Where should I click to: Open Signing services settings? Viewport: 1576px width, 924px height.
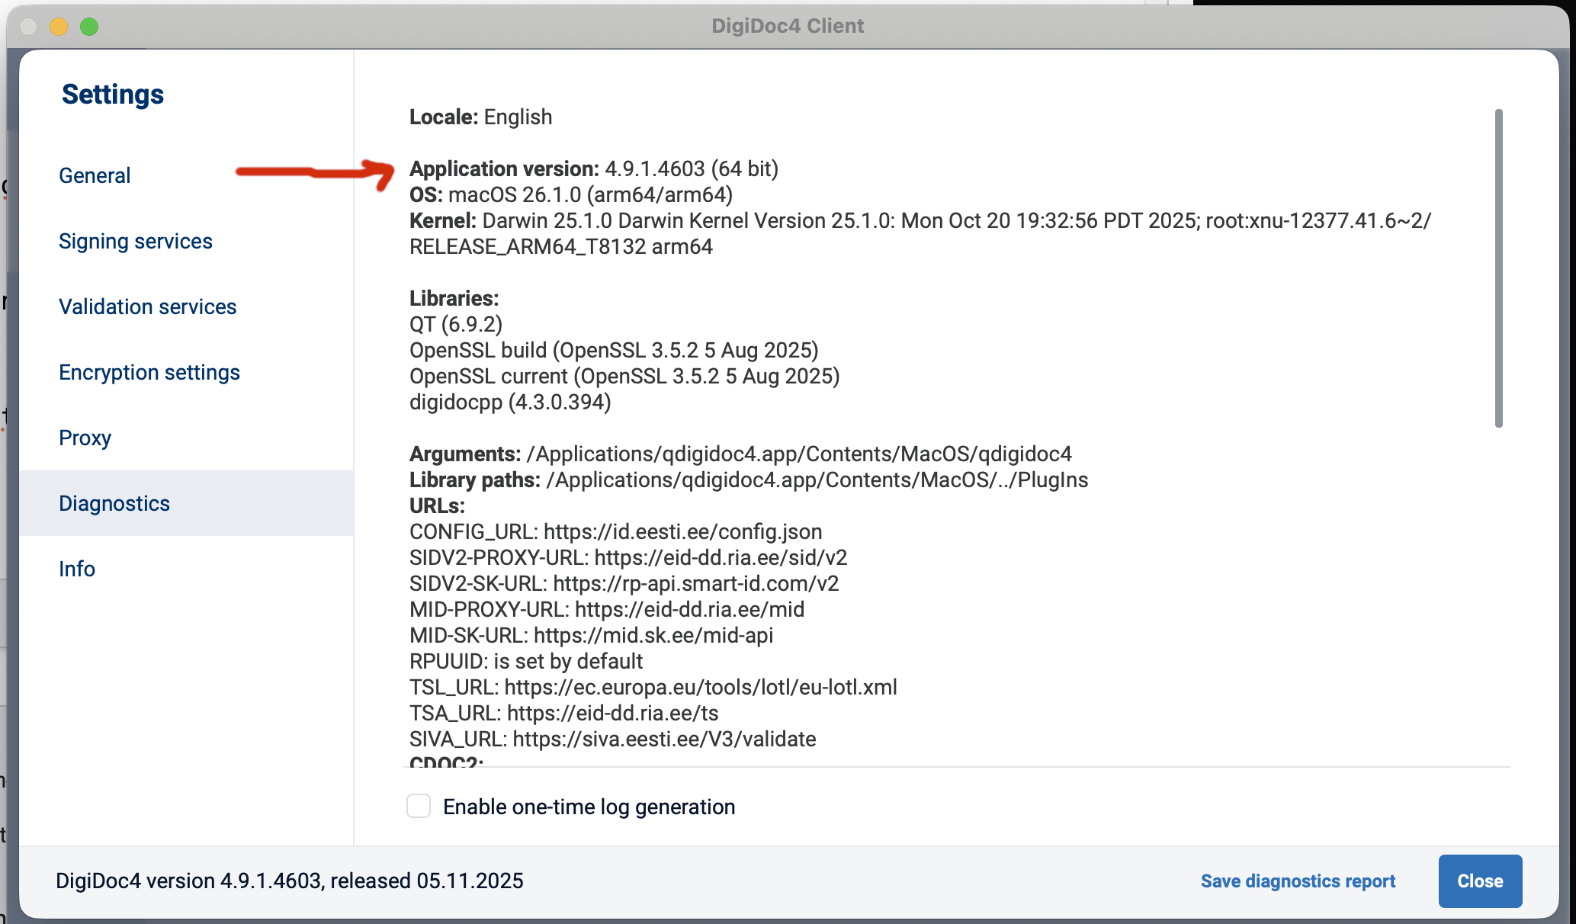pos(136,241)
